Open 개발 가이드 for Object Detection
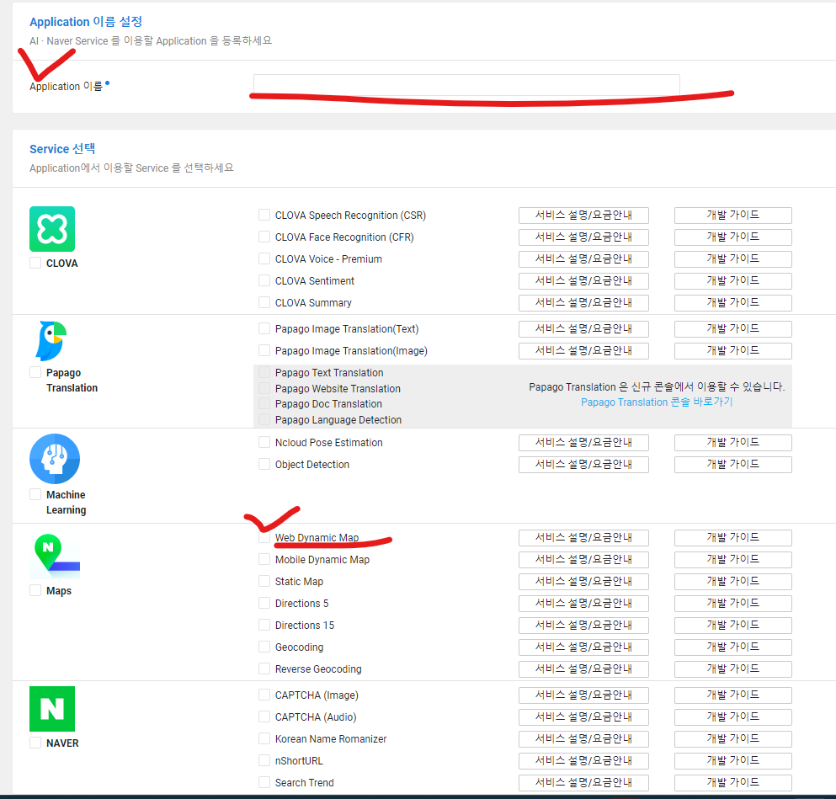This screenshot has height=799, width=836. [732, 464]
